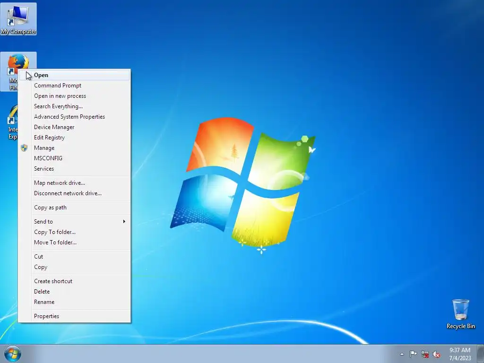Choose Delete in the context menu

click(74, 292)
